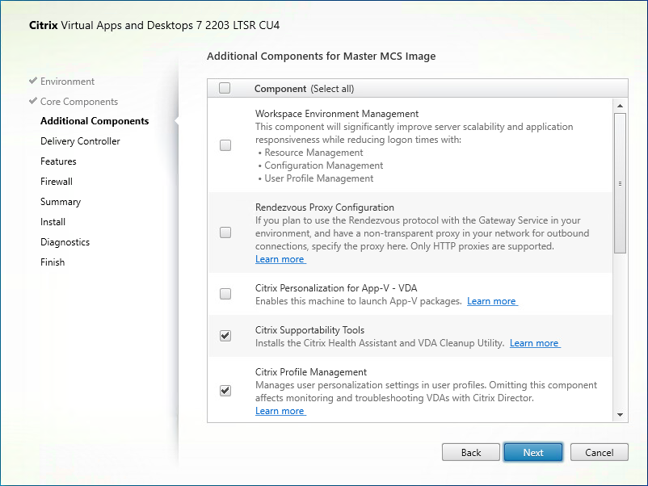The height and width of the screenshot is (486, 648).
Task: Open Learn more link for Profile Management
Action: tap(280, 411)
